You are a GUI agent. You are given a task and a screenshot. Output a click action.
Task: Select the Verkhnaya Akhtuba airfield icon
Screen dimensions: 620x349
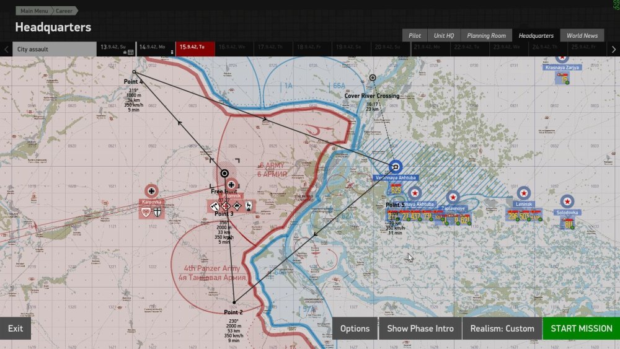tap(395, 167)
